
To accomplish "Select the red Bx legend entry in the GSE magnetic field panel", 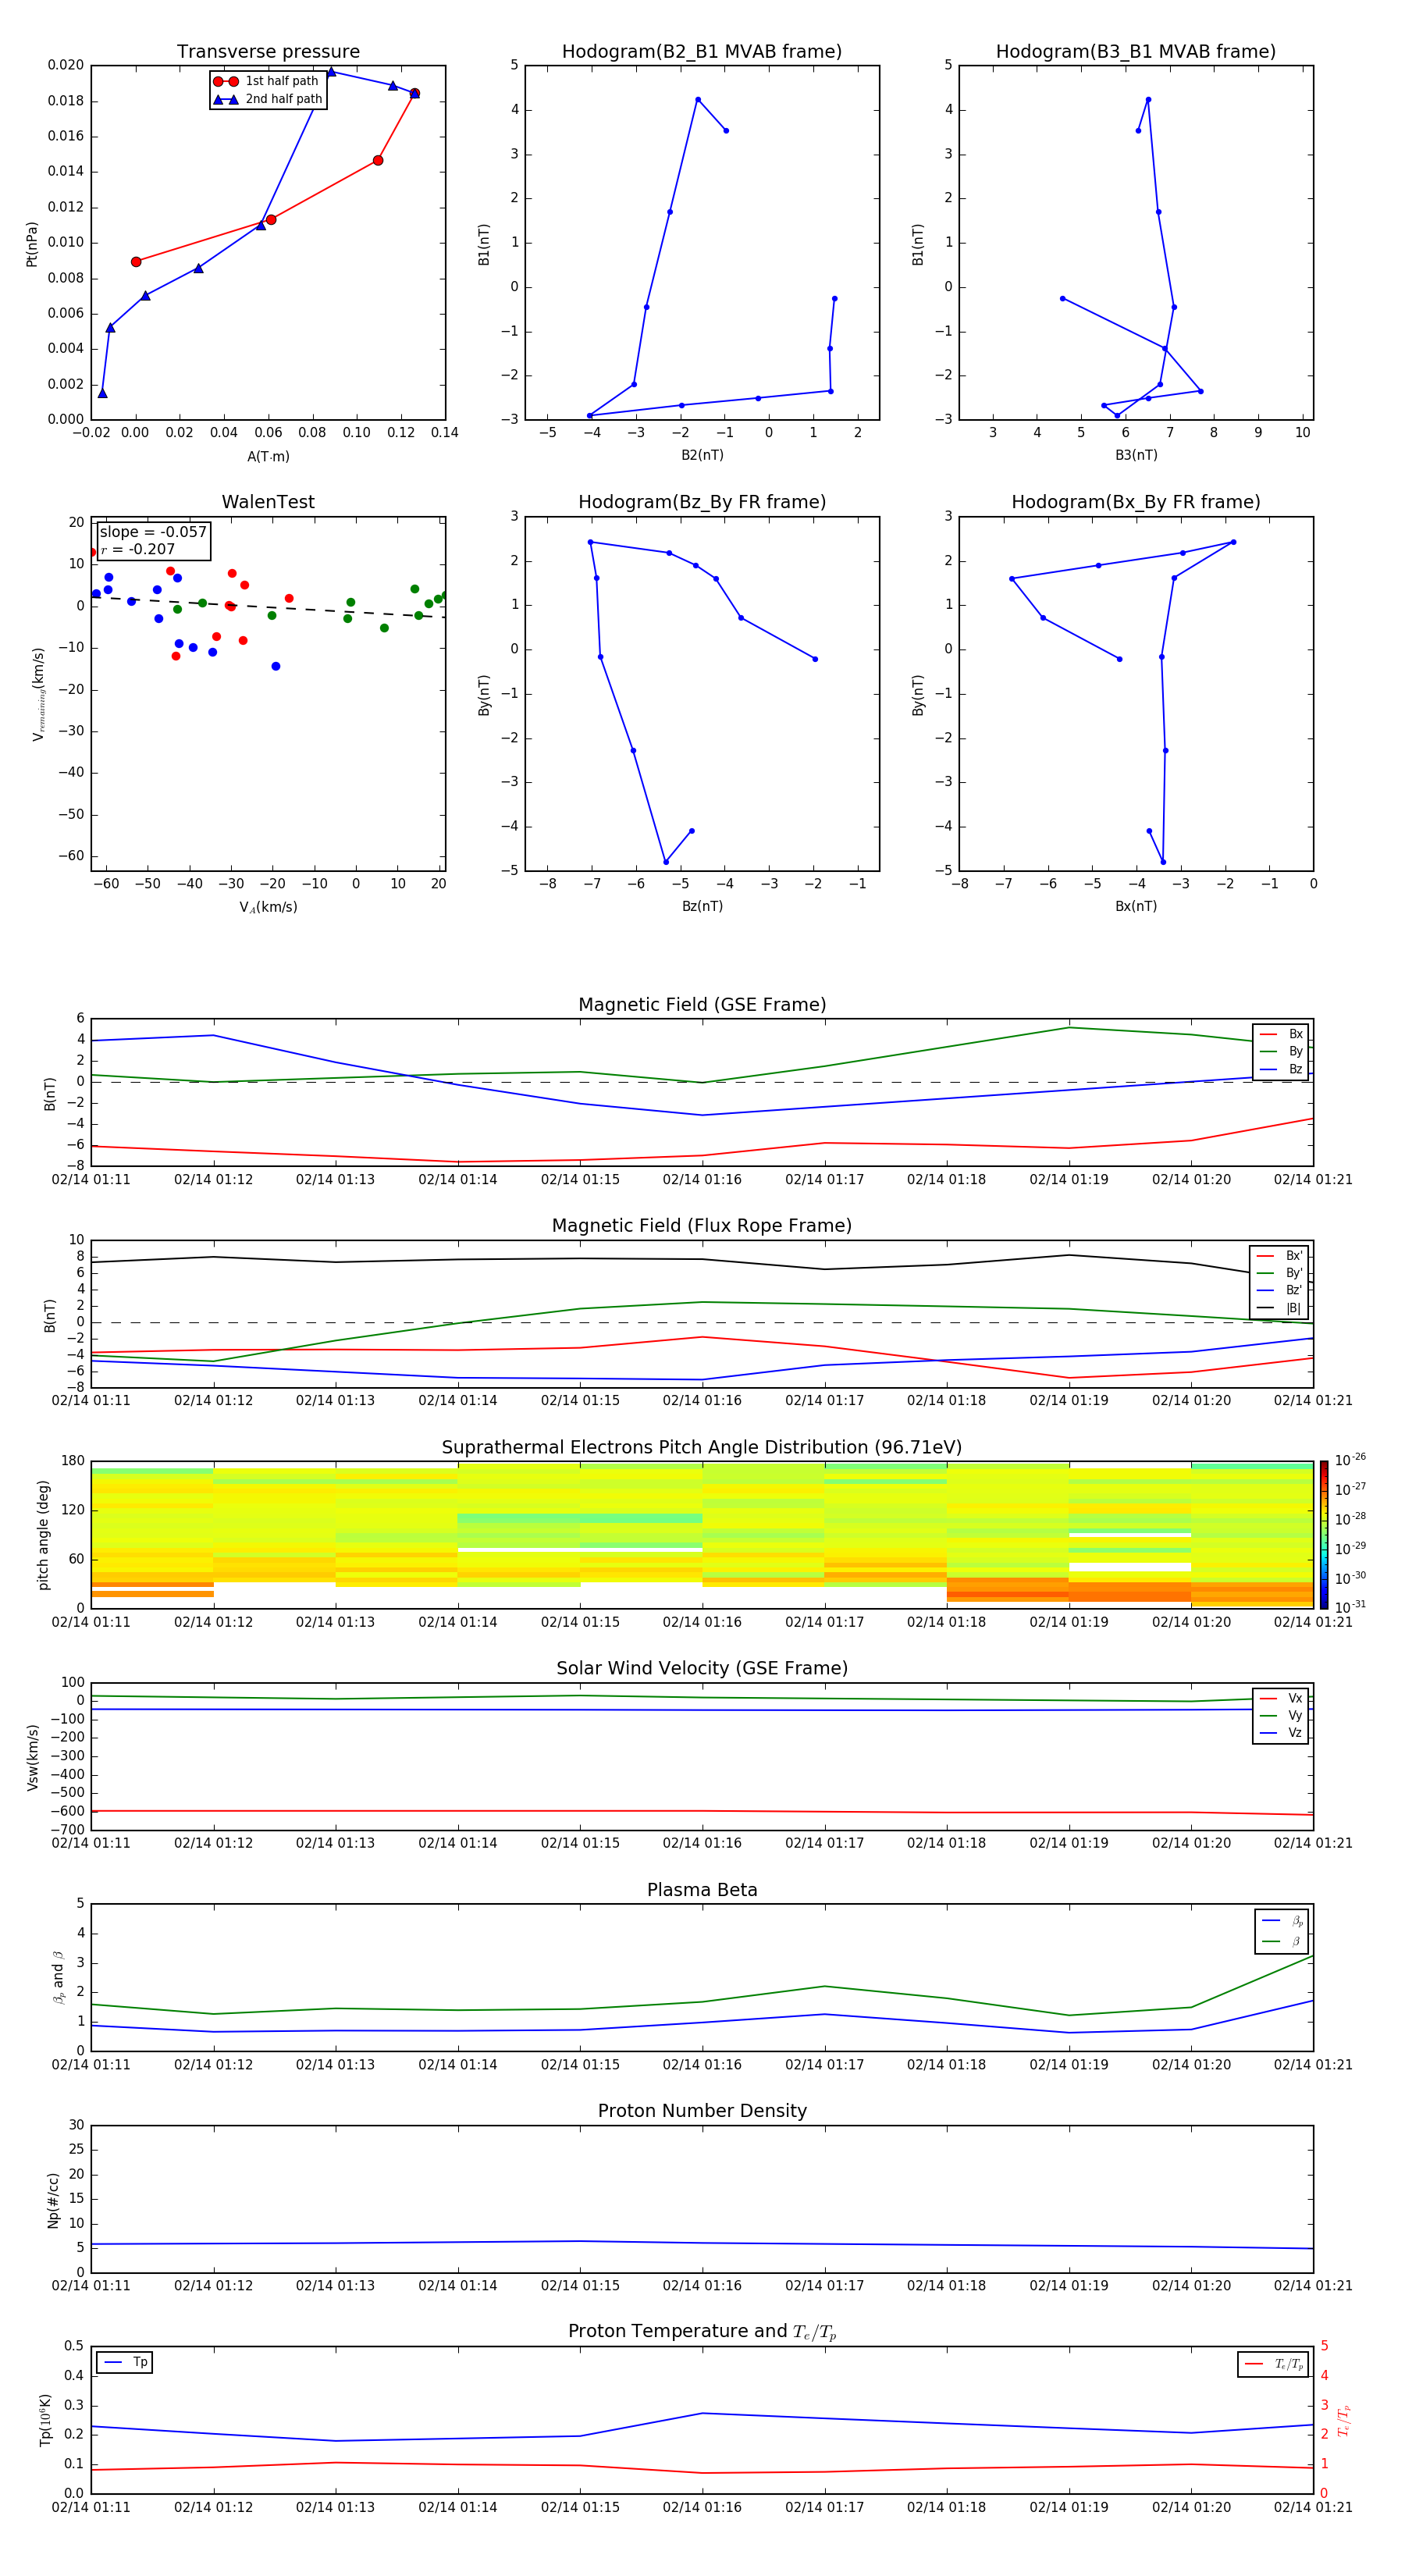I will coord(1281,1034).
